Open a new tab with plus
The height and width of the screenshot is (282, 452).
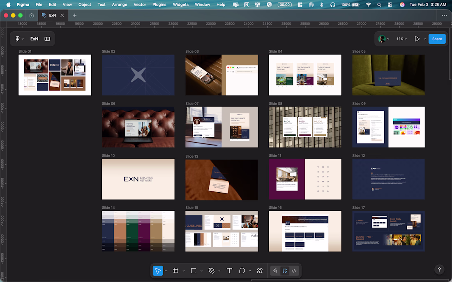[75, 16]
